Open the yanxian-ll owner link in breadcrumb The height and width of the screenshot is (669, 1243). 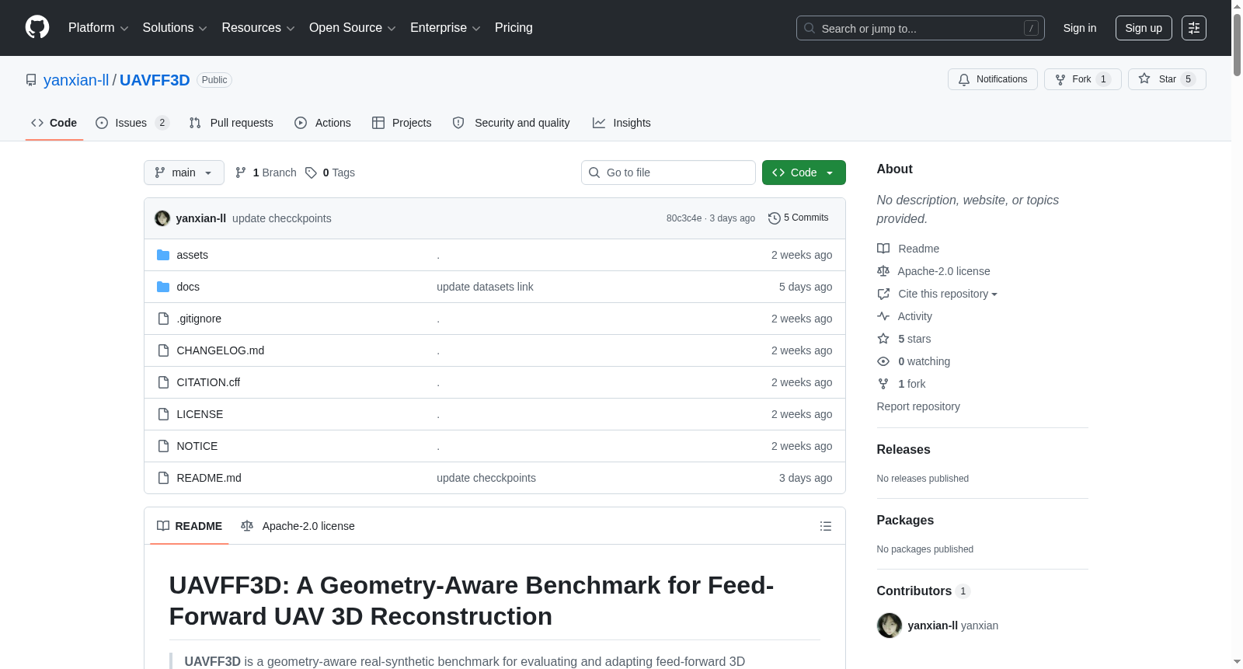coord(76,80)
